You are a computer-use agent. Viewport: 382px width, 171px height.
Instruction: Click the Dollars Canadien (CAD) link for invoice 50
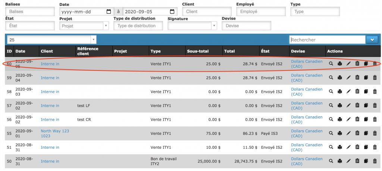(x=306, y=161)
